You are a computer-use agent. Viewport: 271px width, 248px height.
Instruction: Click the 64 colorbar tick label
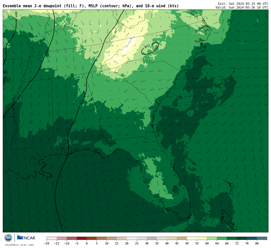coord(217,243)
